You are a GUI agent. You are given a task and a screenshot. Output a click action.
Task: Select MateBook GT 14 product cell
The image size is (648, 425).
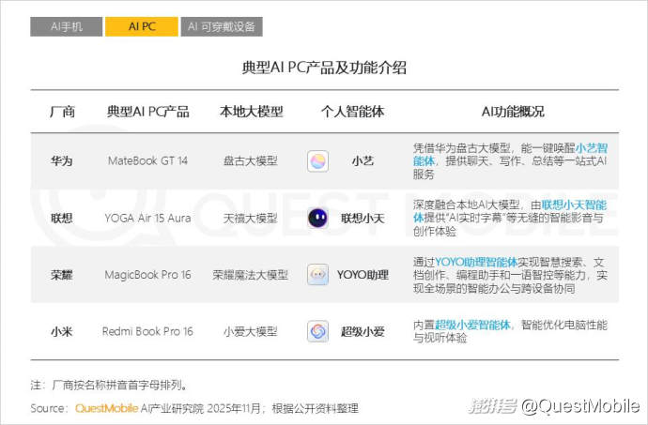click(x=147, y=160)
